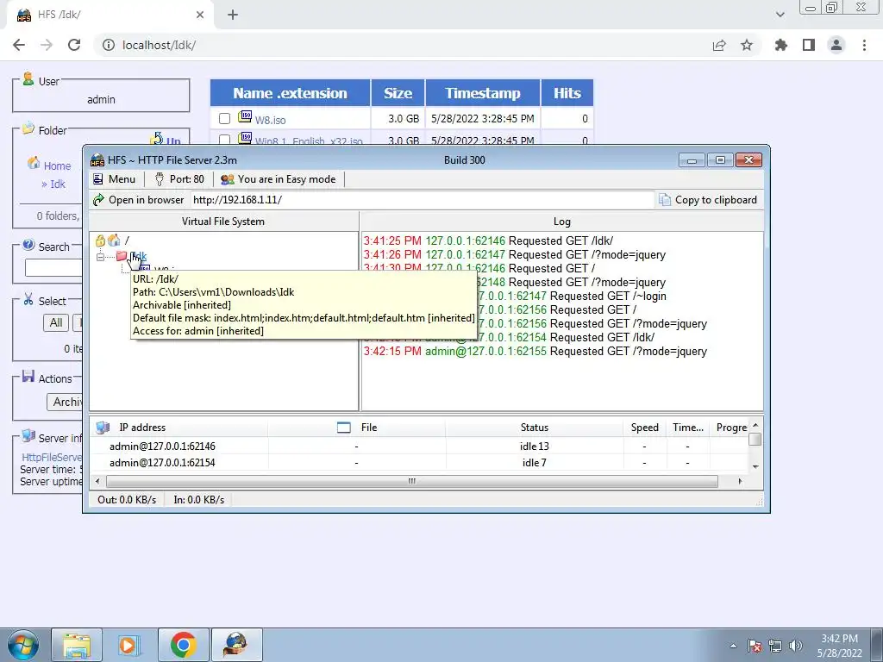Click the lock icon beside the root node

[100, 241]
